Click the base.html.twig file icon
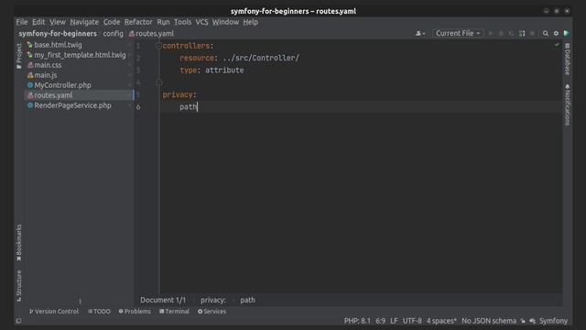This screenshot has height=330, width=586. (30, 45)
